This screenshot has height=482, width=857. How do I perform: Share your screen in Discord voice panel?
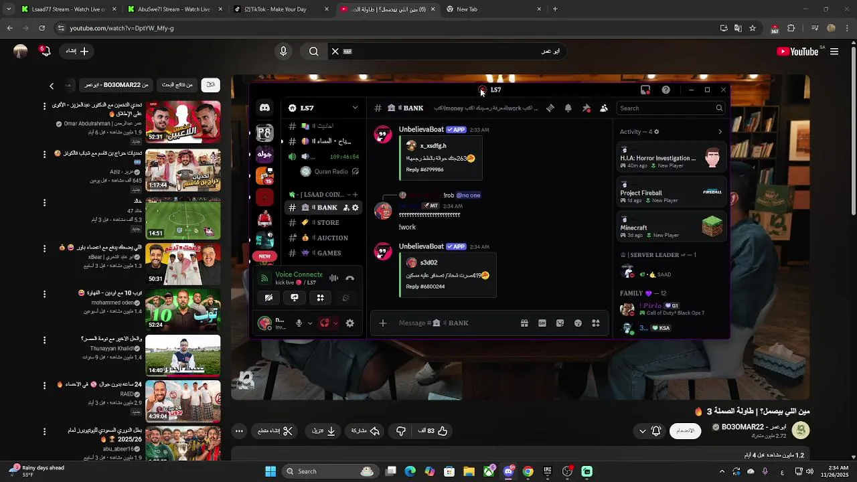(295, 298)
